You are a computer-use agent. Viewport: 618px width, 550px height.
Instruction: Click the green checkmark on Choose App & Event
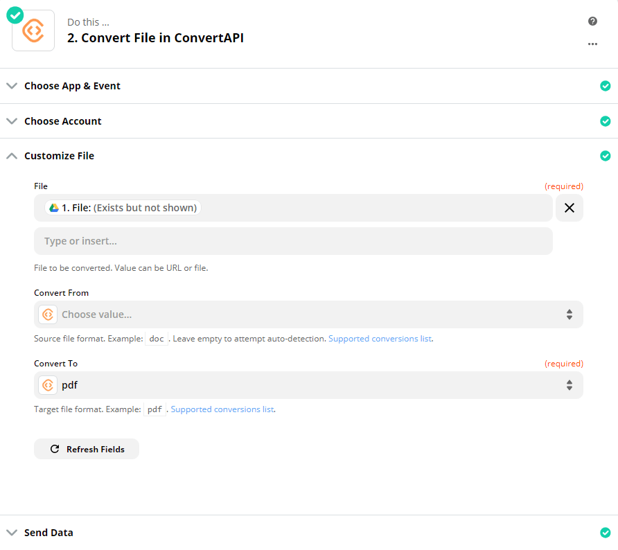605,86
